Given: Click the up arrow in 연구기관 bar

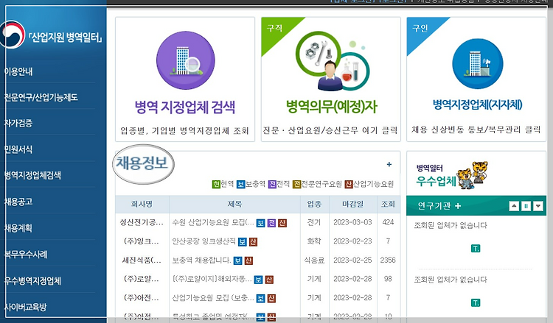Looking at the screenshot, I should [x=514, y=206].
